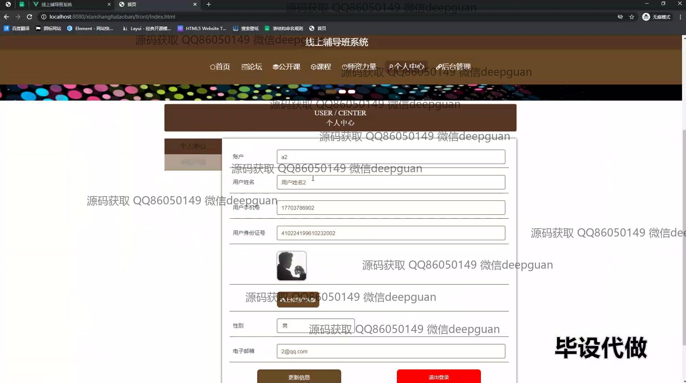Click the 上传用户头像 upload button
Viewport: 686px width, 383px height.
coord(298,300)
